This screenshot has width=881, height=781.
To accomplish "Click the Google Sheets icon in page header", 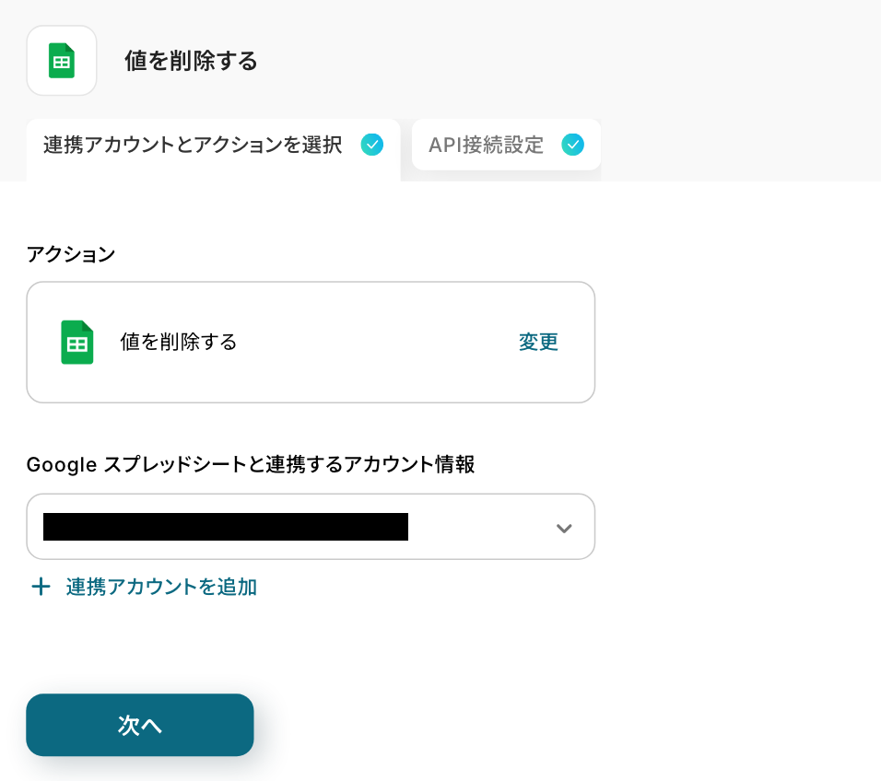I will (x=62, y=61).
